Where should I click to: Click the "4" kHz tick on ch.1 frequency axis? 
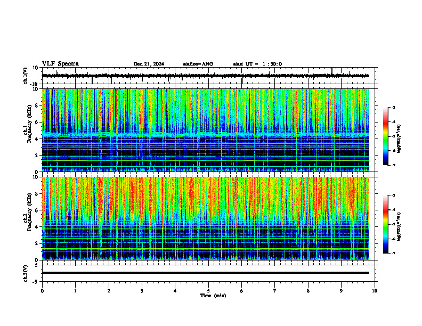click(x=37, y=139)
